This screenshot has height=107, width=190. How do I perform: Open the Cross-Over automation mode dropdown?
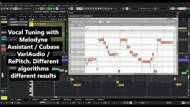(63, 9)
